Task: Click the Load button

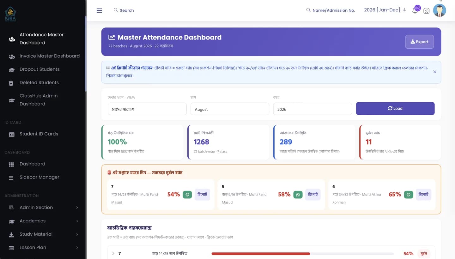Action: (x=395, y=108)
